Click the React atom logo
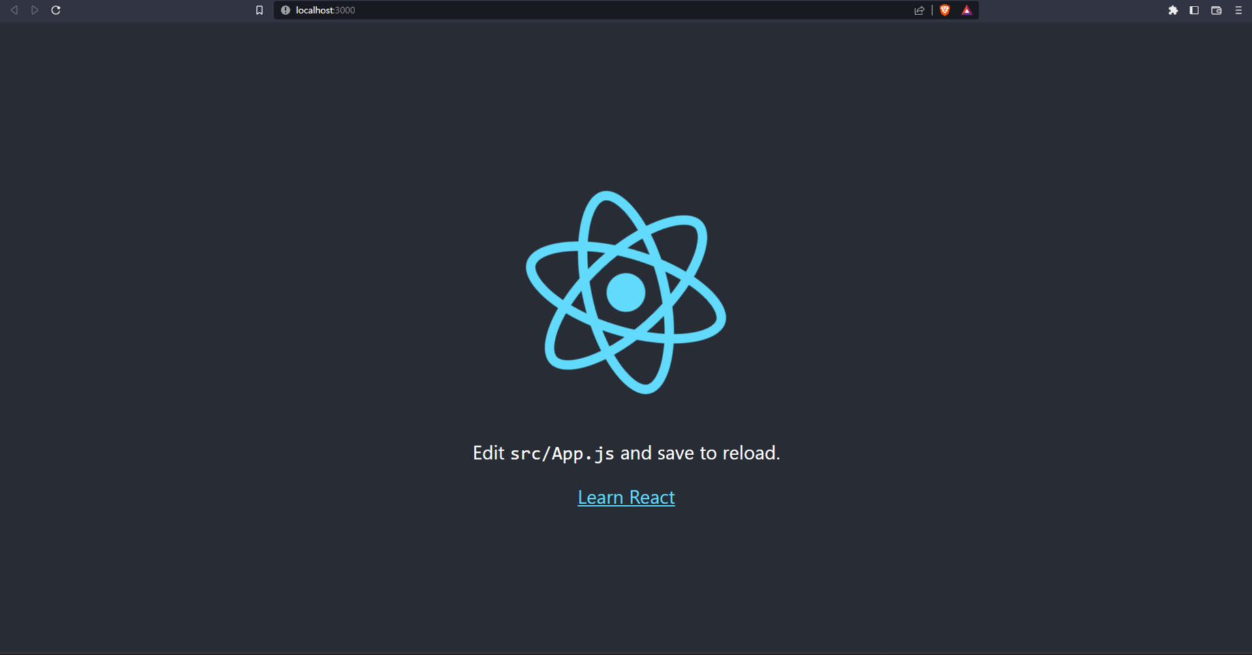 (x=625, y=292)
